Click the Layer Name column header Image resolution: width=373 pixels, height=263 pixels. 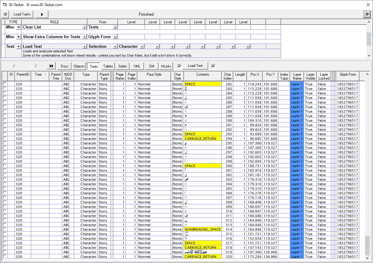pyautogui.click(x=297, y=76)
